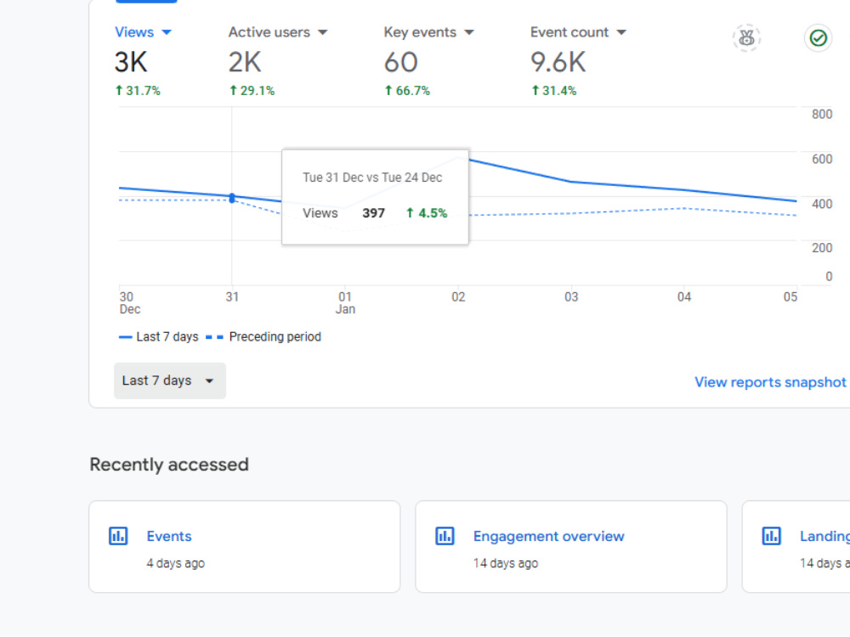Click the Preceding period legend entry
The image size is (850, 637).
tap(263, 337)
